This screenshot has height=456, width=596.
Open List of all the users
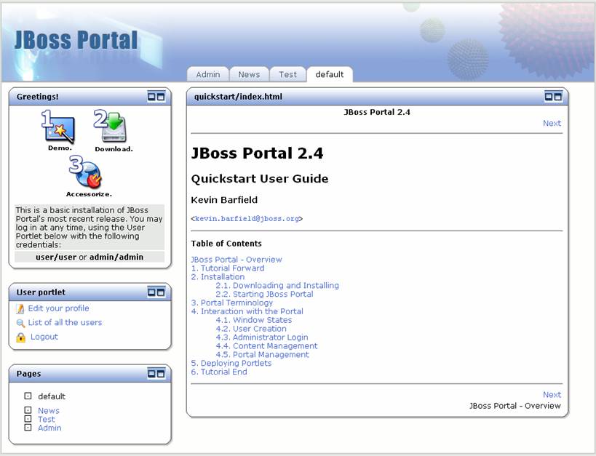(65, 322)
